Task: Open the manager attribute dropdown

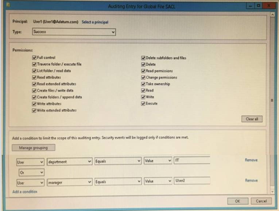Action: (x=69, y=181)
